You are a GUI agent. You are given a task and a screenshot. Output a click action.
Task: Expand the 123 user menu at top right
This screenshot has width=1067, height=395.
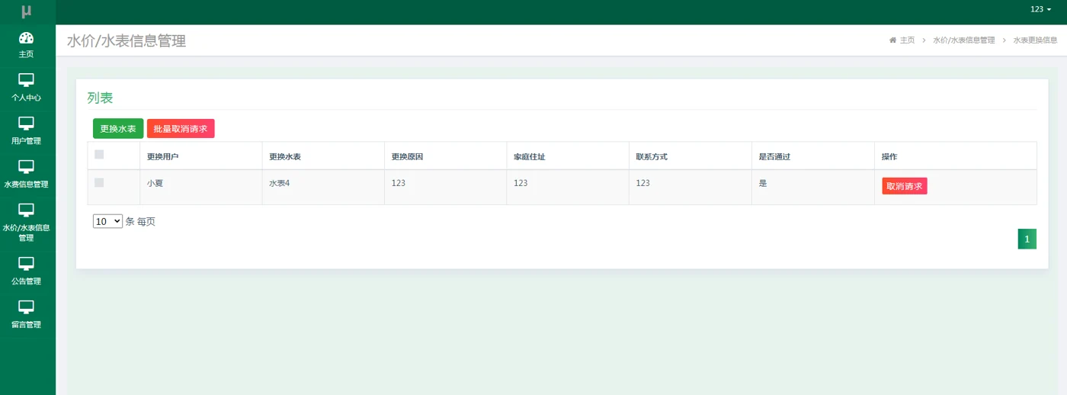click(x=1040, y=9)
